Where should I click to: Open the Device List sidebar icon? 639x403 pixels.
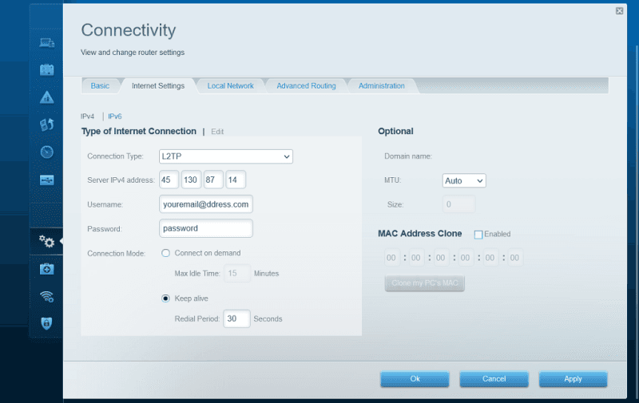point(46,41)
